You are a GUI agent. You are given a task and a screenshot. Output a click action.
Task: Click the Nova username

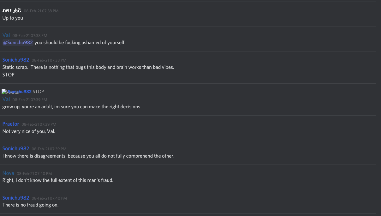[8, 173]
